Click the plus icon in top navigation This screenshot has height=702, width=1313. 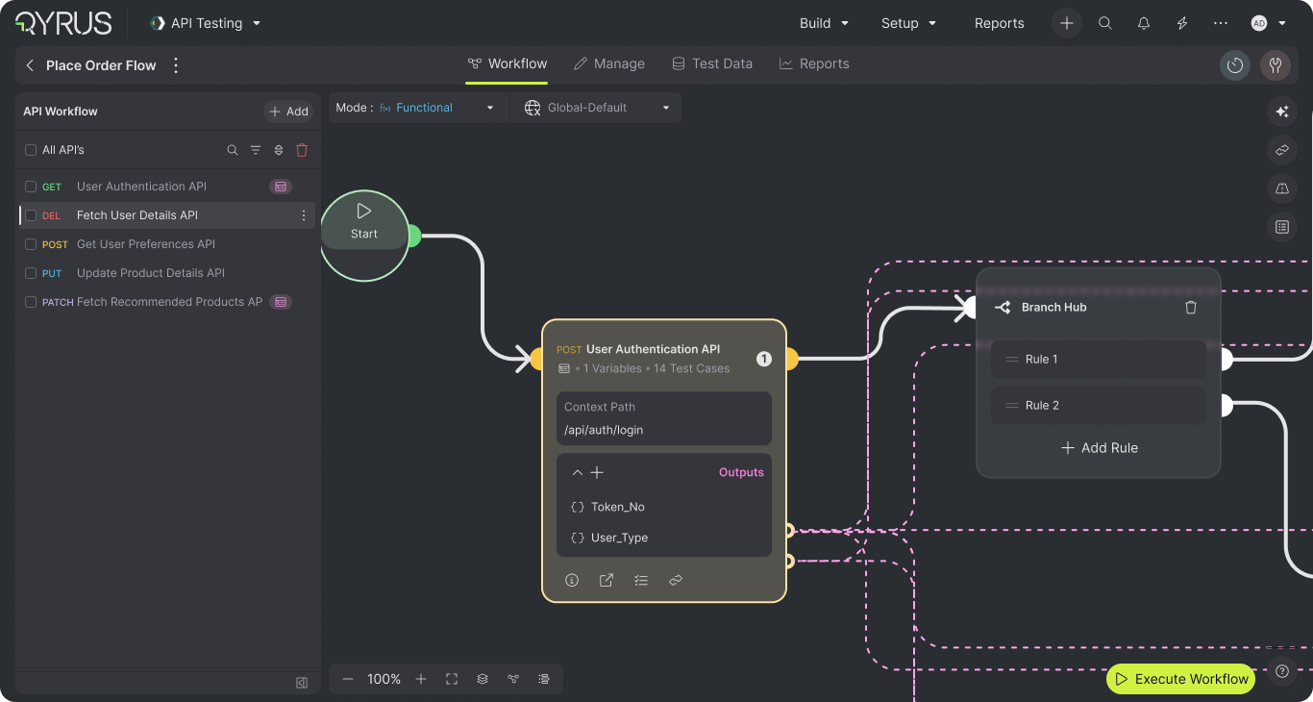point(1067,23)
